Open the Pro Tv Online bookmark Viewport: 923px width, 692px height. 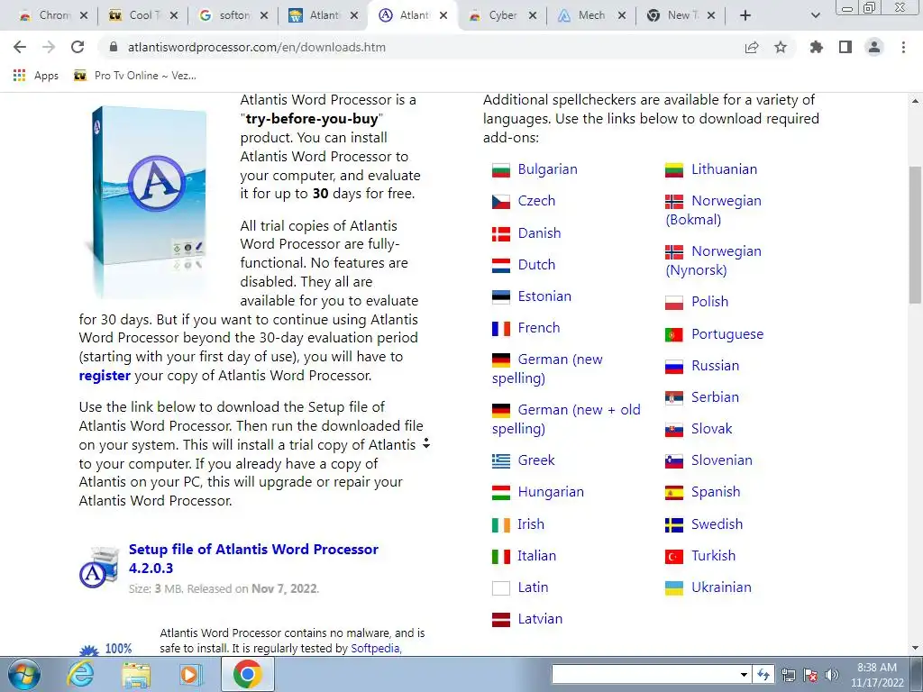135,76
